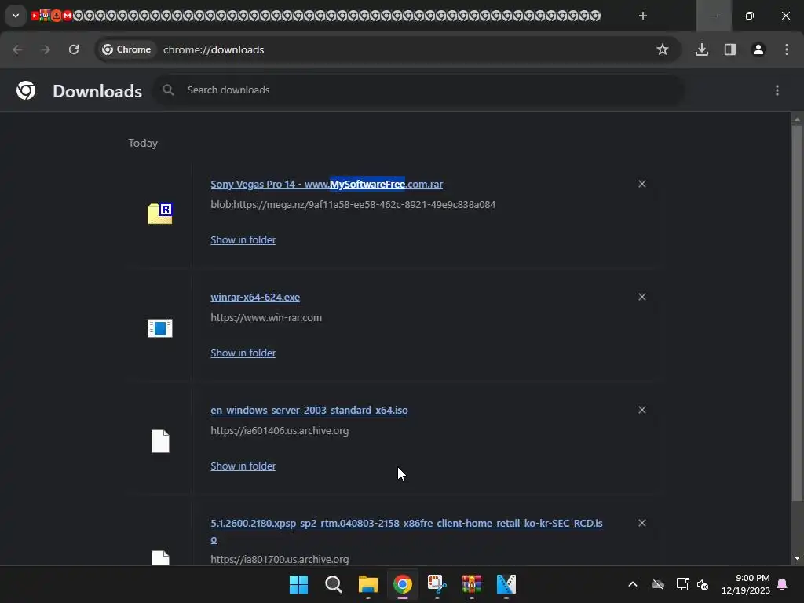804x603 pixels.
Task: Open the network status tray icon
Action: coord(682,584)
